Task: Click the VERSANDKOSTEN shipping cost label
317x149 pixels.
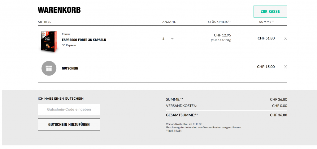Action: tap(182, 106)
